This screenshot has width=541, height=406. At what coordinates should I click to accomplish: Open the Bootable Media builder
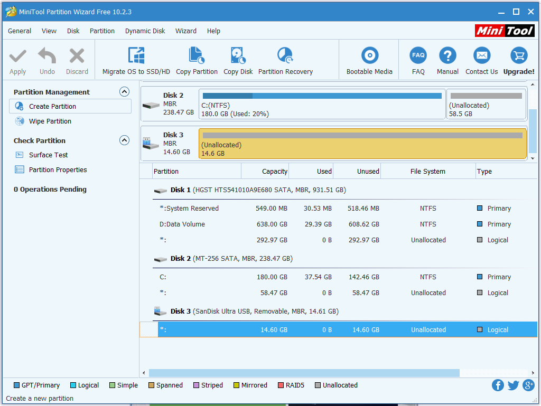(x=369, y=56)
